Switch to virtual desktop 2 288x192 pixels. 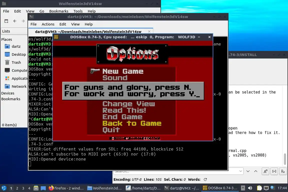pos(17,188)
